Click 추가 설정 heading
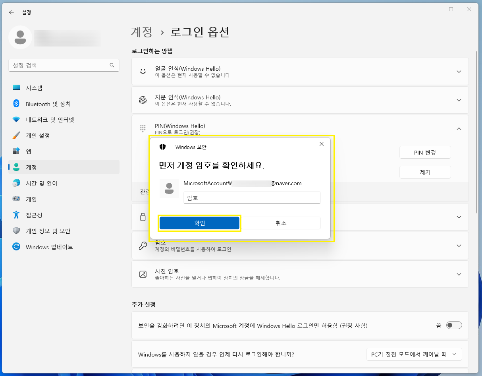Image resolution: width=482 pixels, height=376 pixels. (143, 304)
